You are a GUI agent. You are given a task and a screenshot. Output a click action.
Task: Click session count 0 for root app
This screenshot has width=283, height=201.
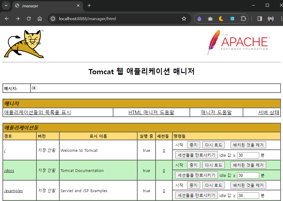(164, 151)
